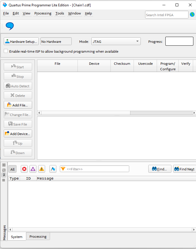
Task: Click the Quartus Prime title bar icon
Action: pyautogui.click(x=5, y=5)
